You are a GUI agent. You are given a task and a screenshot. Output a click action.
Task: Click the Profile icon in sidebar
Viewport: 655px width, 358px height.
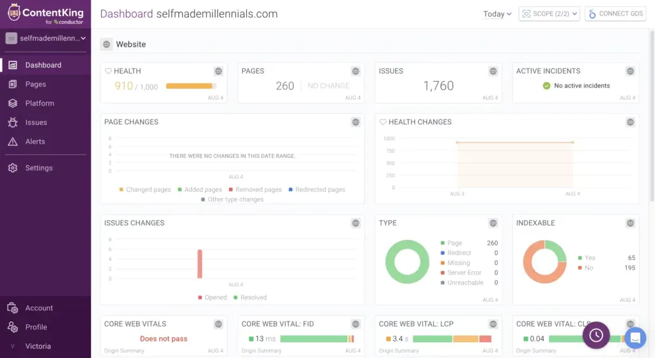point(13,327)
